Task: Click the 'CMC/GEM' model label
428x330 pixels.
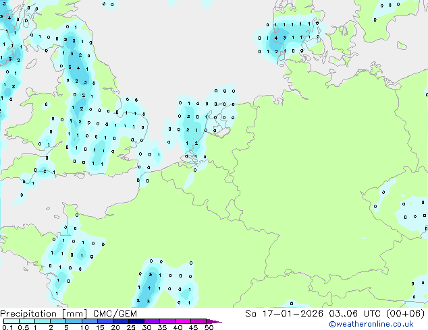Action: 115,314
